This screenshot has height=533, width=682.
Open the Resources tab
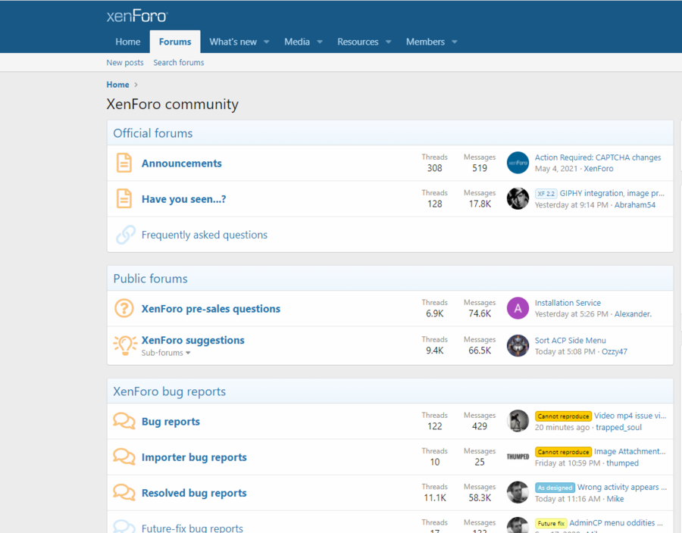(x=358, y=42)
